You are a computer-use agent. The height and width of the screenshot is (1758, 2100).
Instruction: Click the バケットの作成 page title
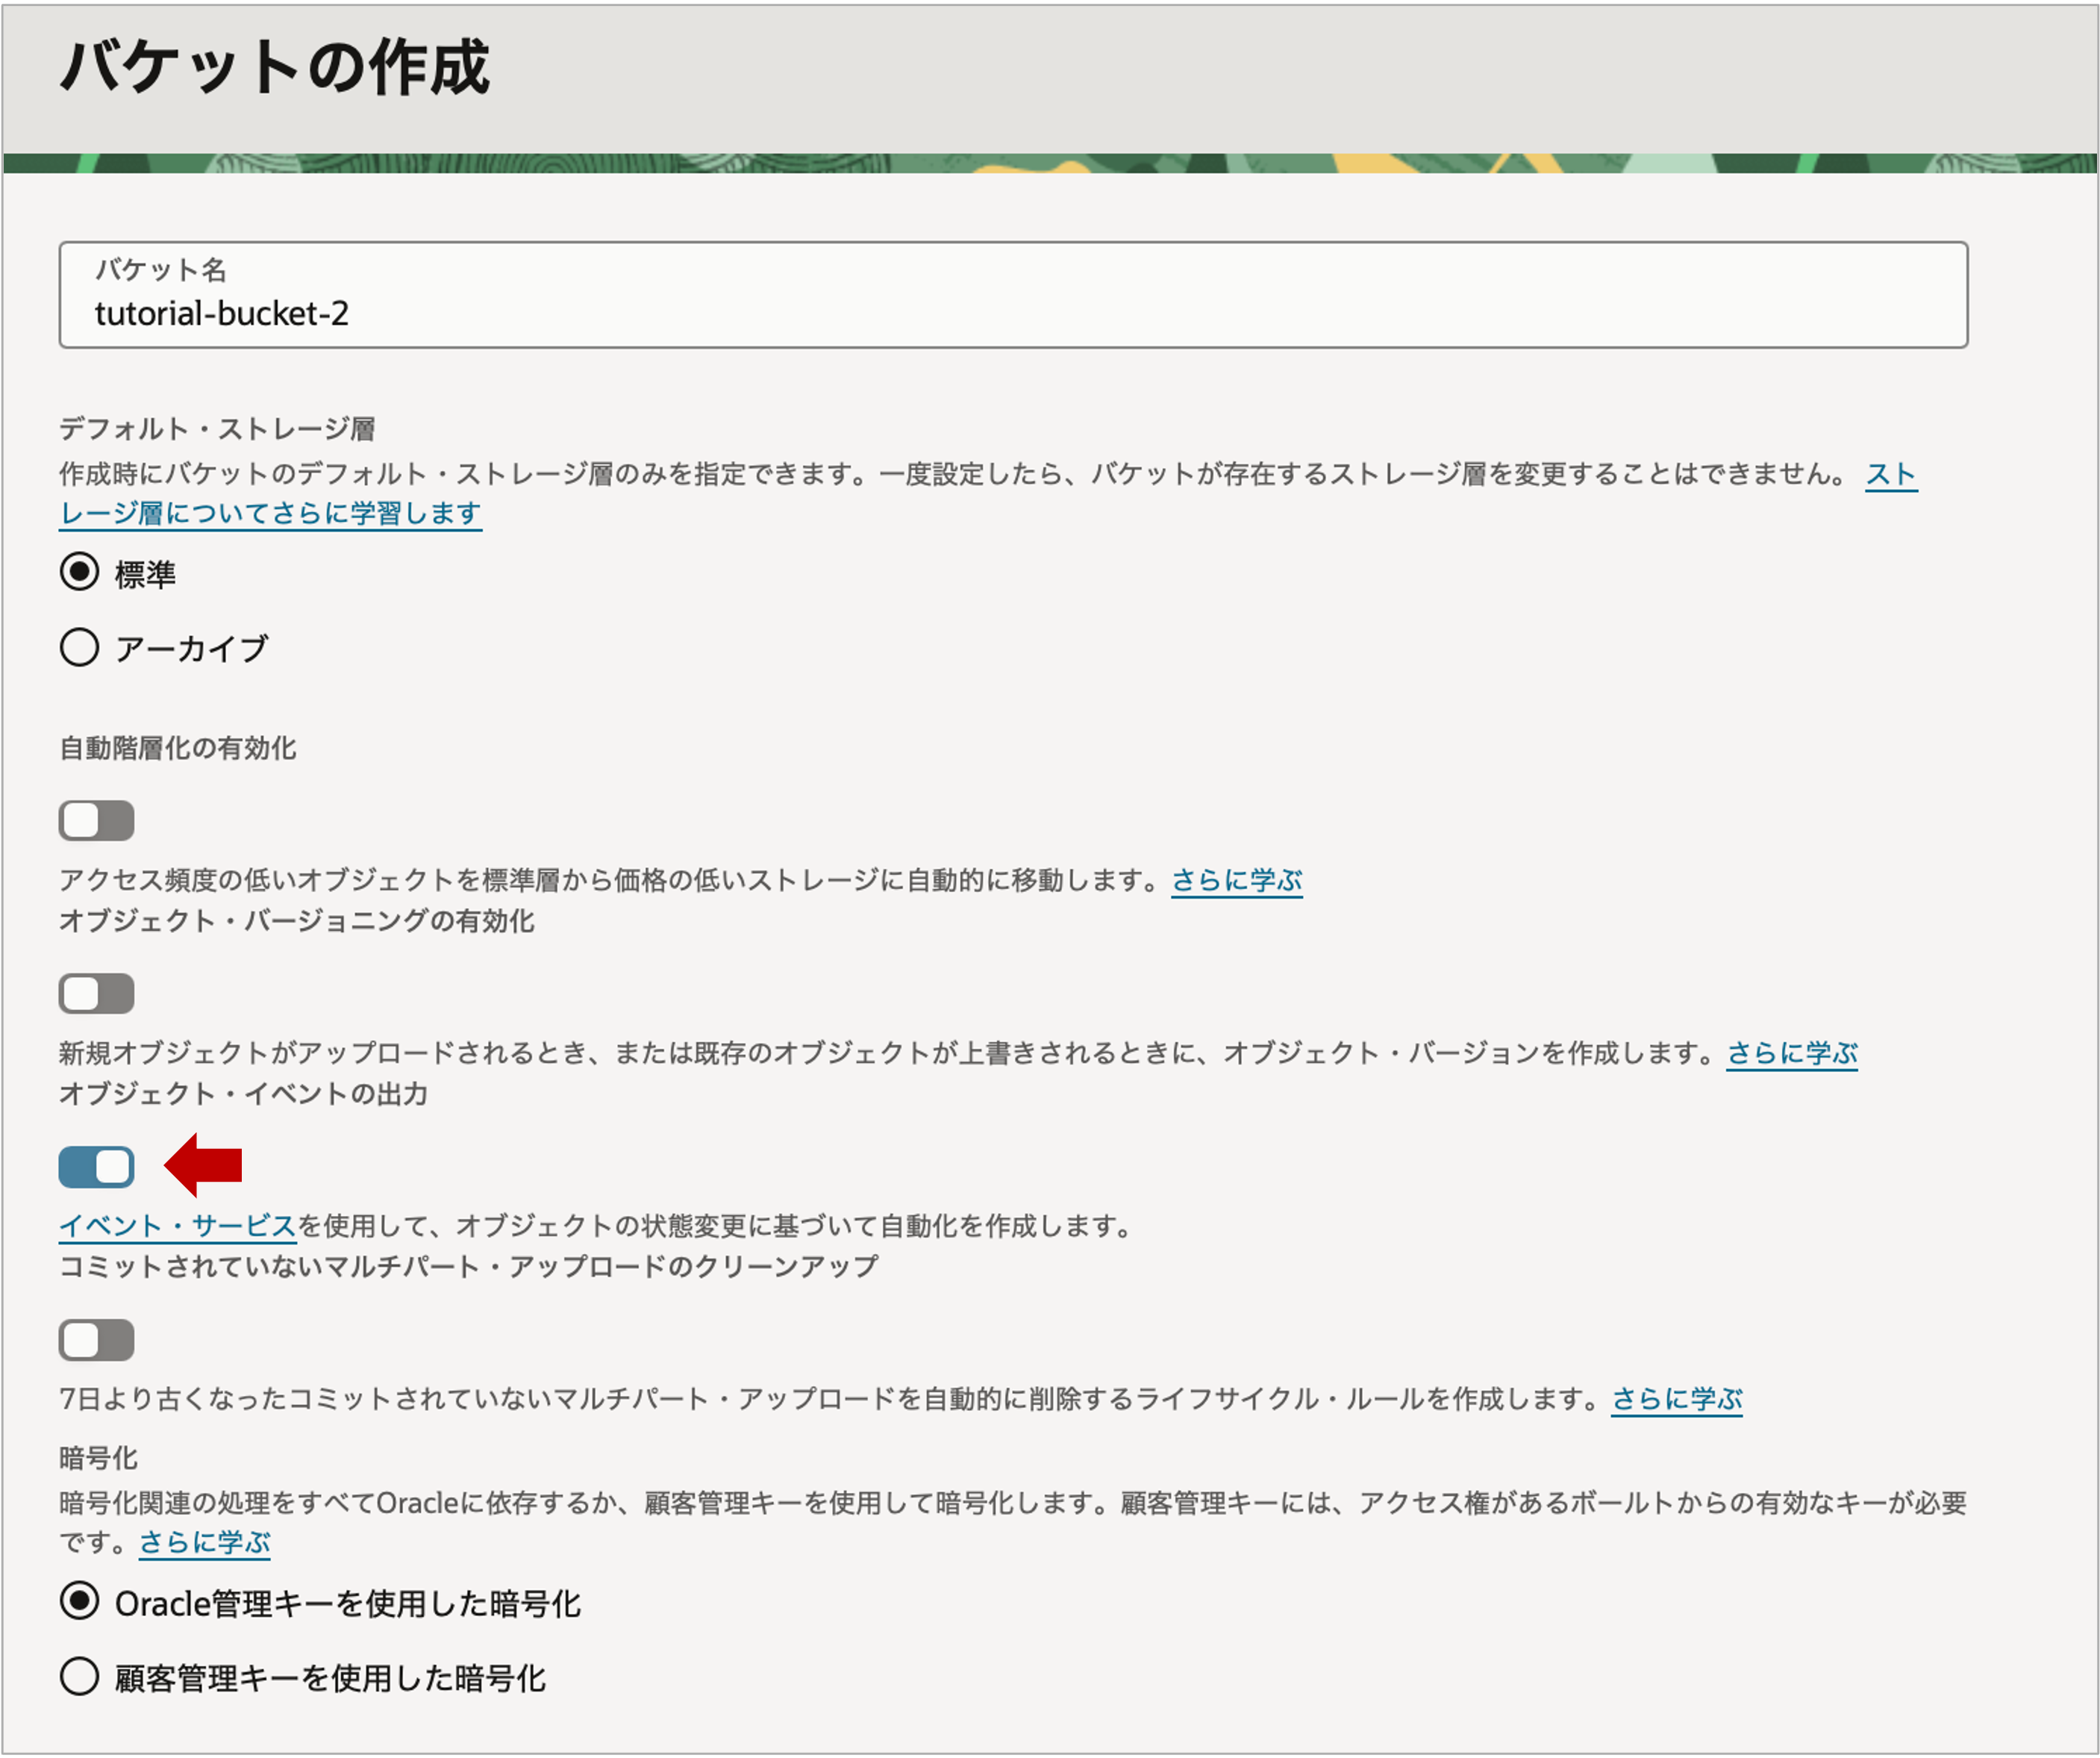pyautogui.click(x=274, y=68)
